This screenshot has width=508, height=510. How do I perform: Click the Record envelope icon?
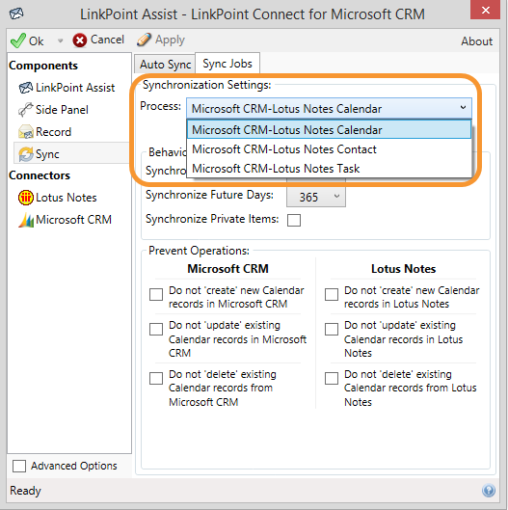coord(26,132)
